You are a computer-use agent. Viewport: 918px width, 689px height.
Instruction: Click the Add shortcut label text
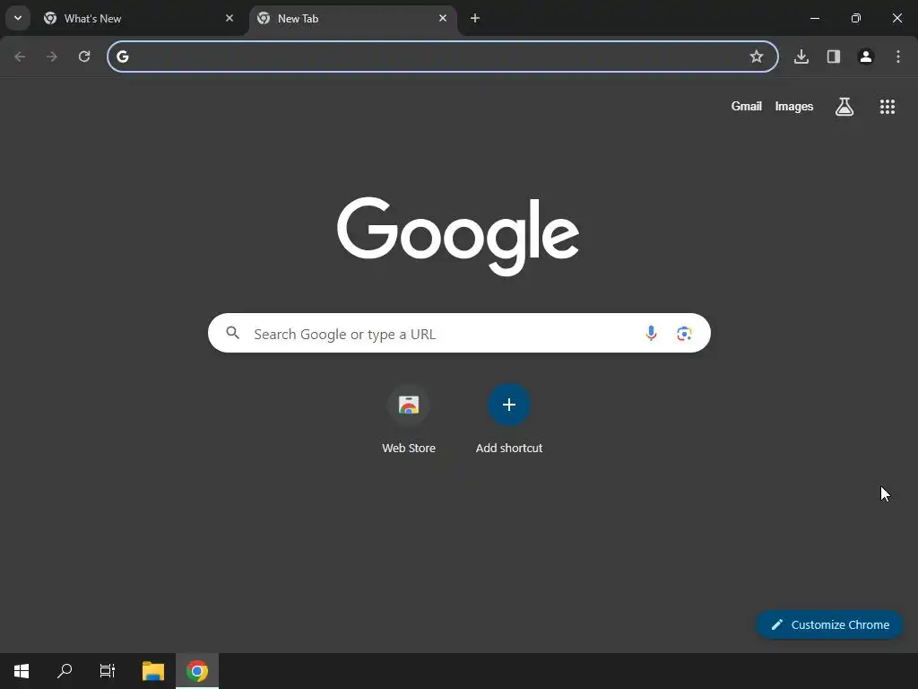[x=509, y=448]
